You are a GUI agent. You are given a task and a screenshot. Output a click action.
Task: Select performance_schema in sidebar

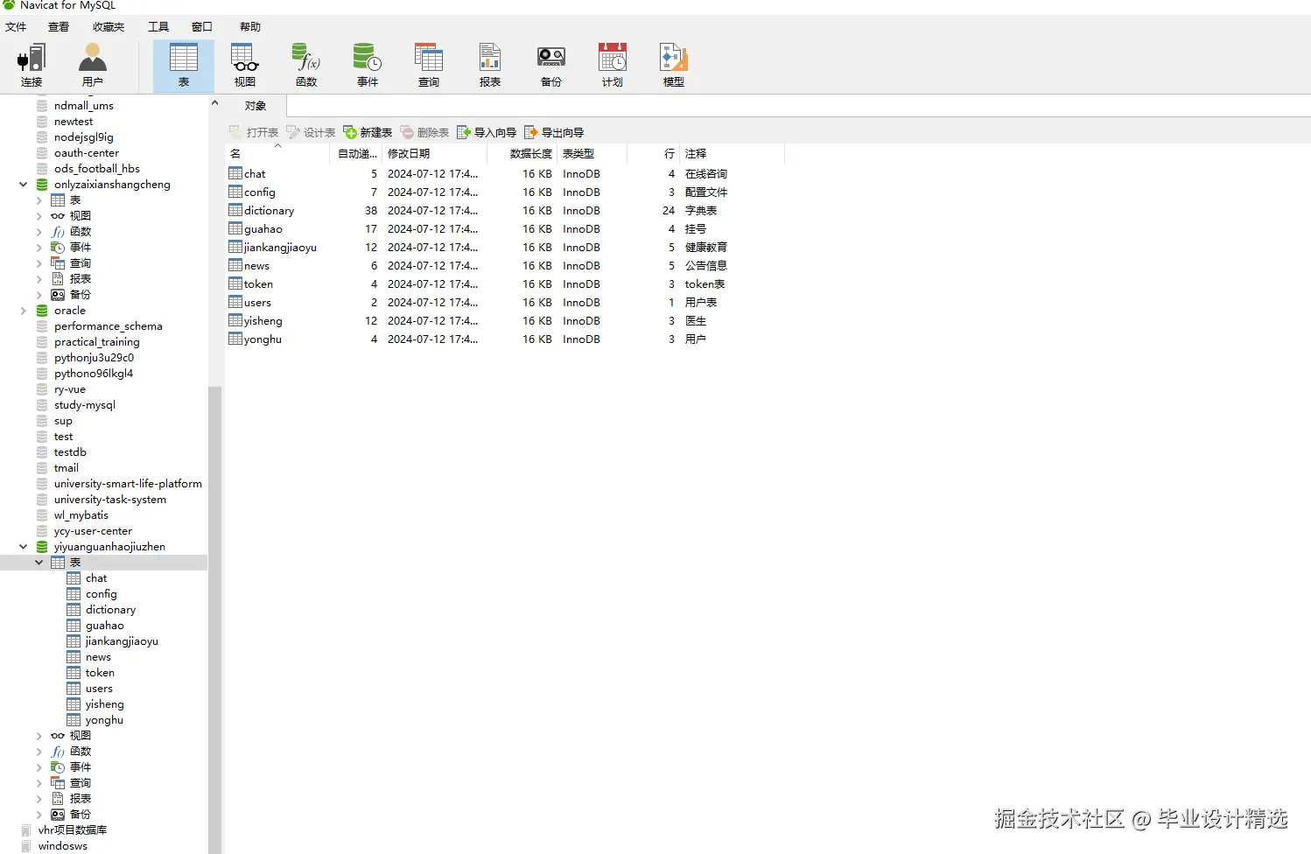[x=109, y=326]
